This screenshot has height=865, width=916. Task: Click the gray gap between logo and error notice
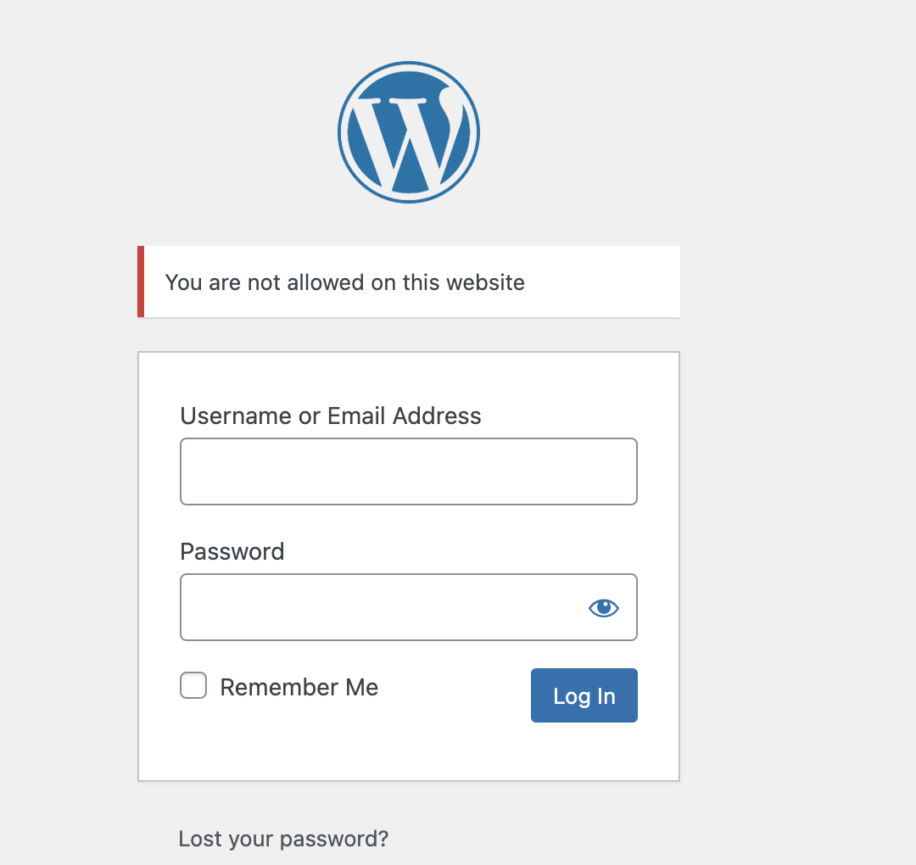409,225
